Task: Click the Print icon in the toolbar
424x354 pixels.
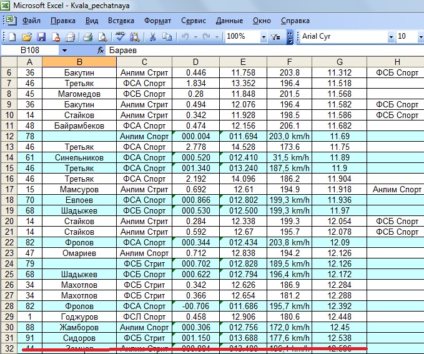Action: click(88, 37)
